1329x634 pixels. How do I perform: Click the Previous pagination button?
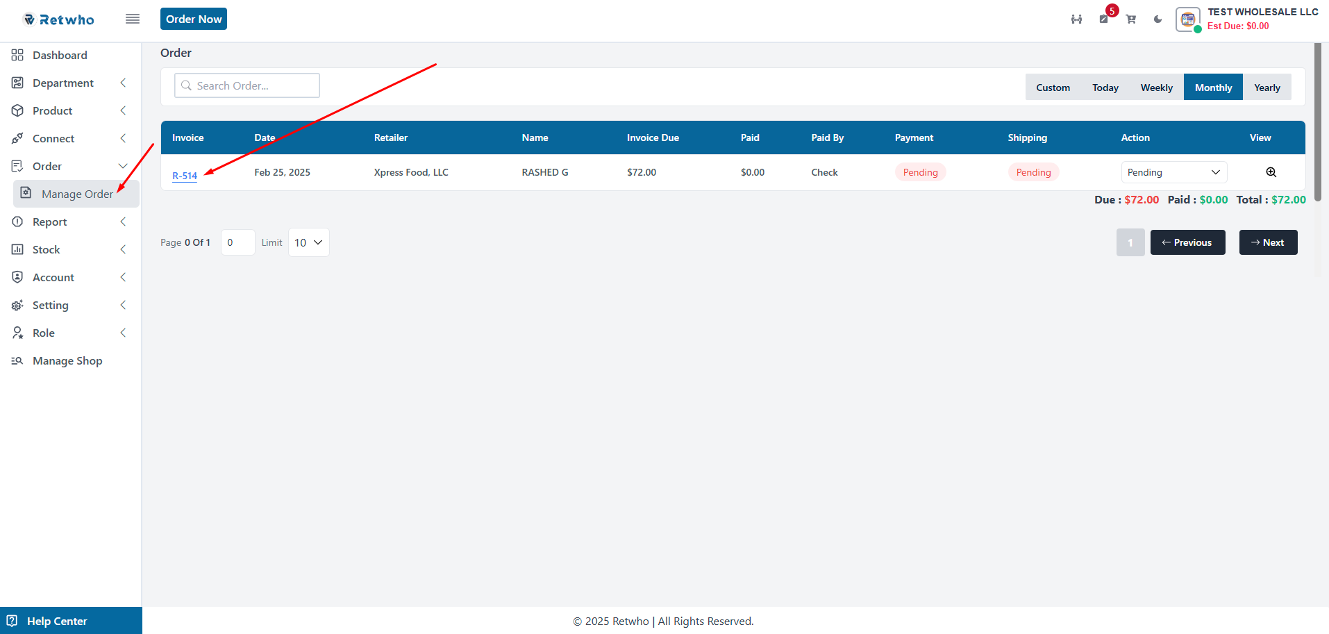click(1187, 242)
